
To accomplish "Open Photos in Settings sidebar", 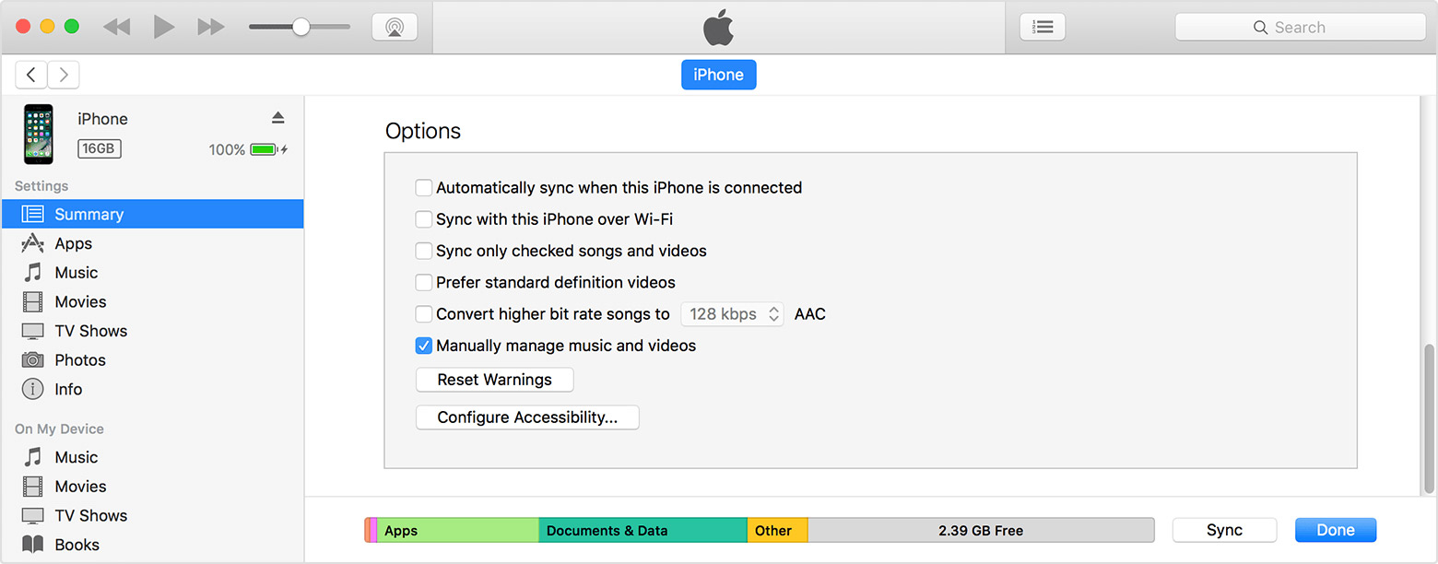I will coord(152,360).
